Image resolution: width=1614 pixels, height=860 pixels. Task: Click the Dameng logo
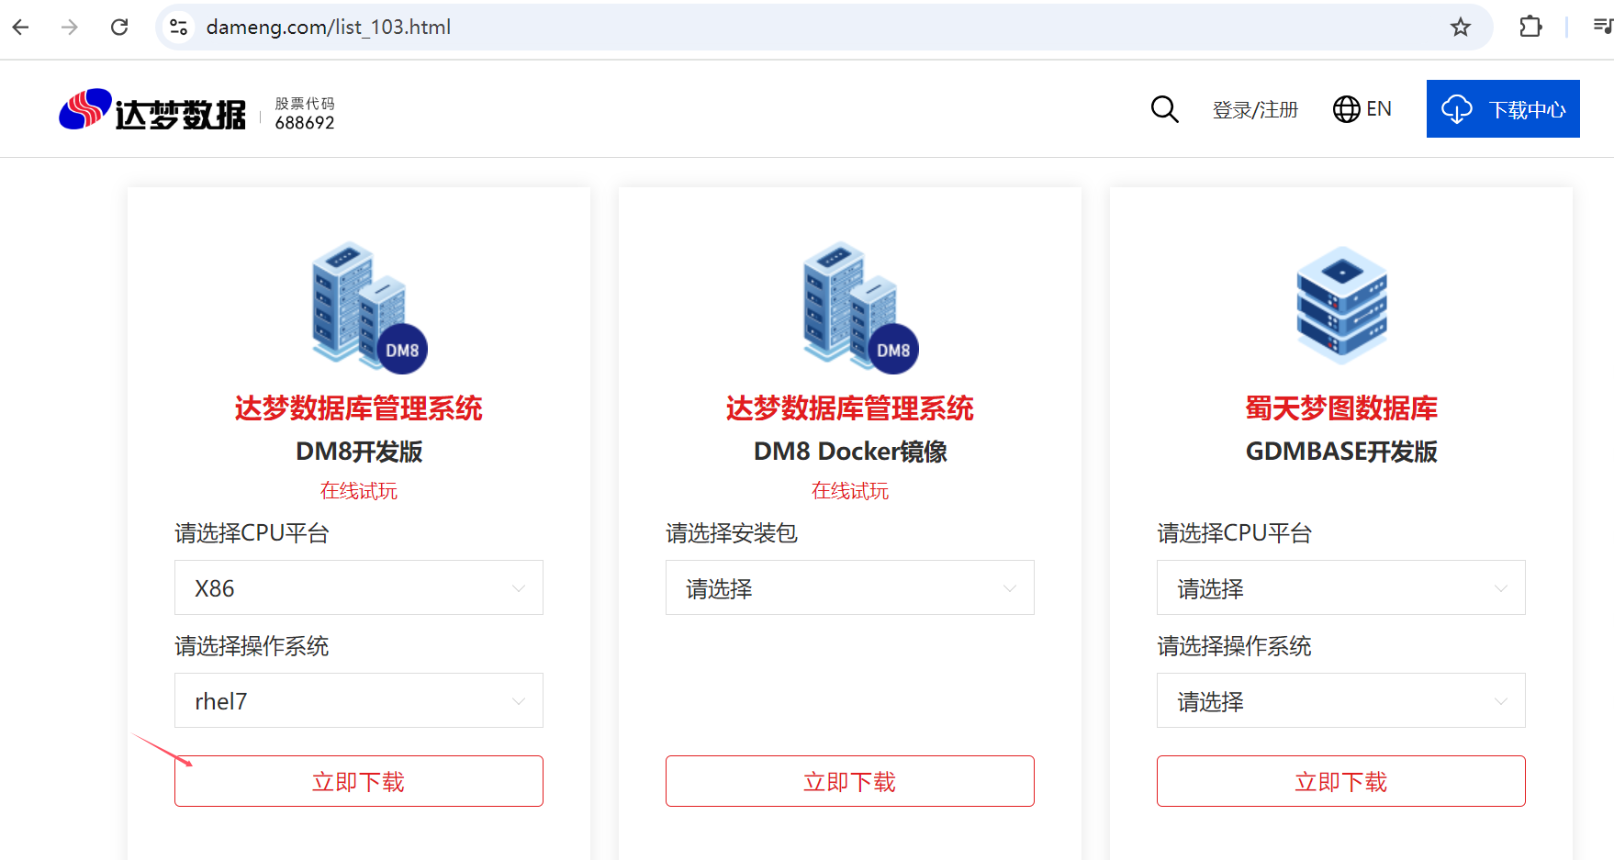152,111
